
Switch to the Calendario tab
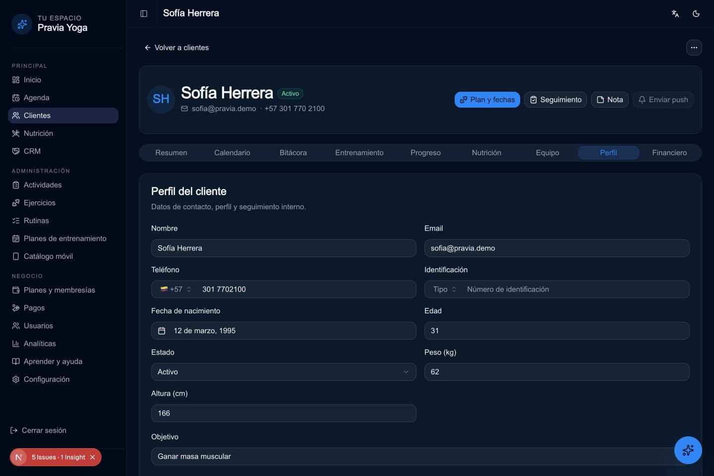click(232, 153)
